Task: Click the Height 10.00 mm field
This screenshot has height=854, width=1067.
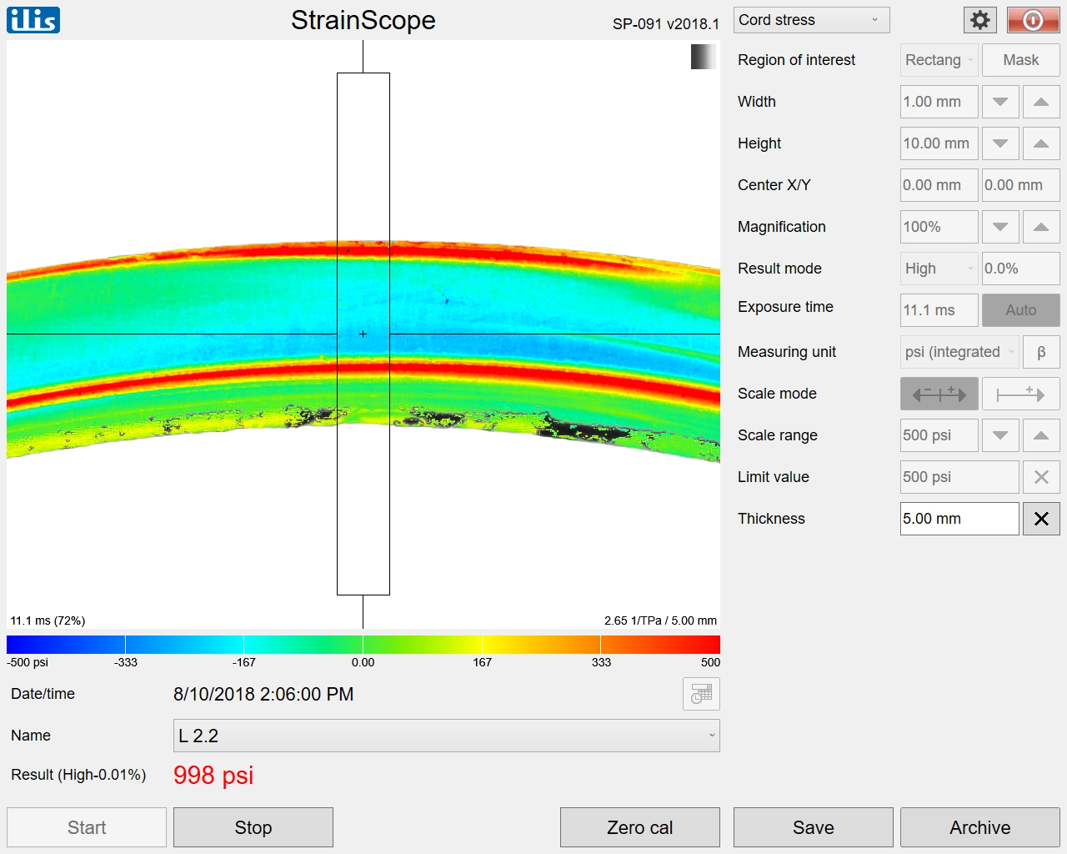Action: (x=939, y=143)
